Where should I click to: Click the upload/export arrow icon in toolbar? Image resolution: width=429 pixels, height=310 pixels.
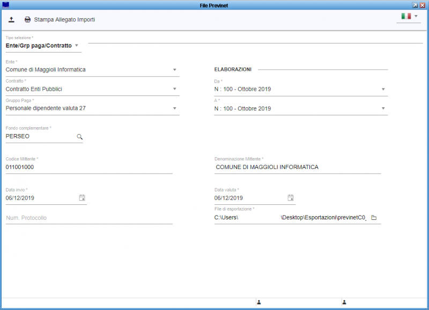click(11, 20)
